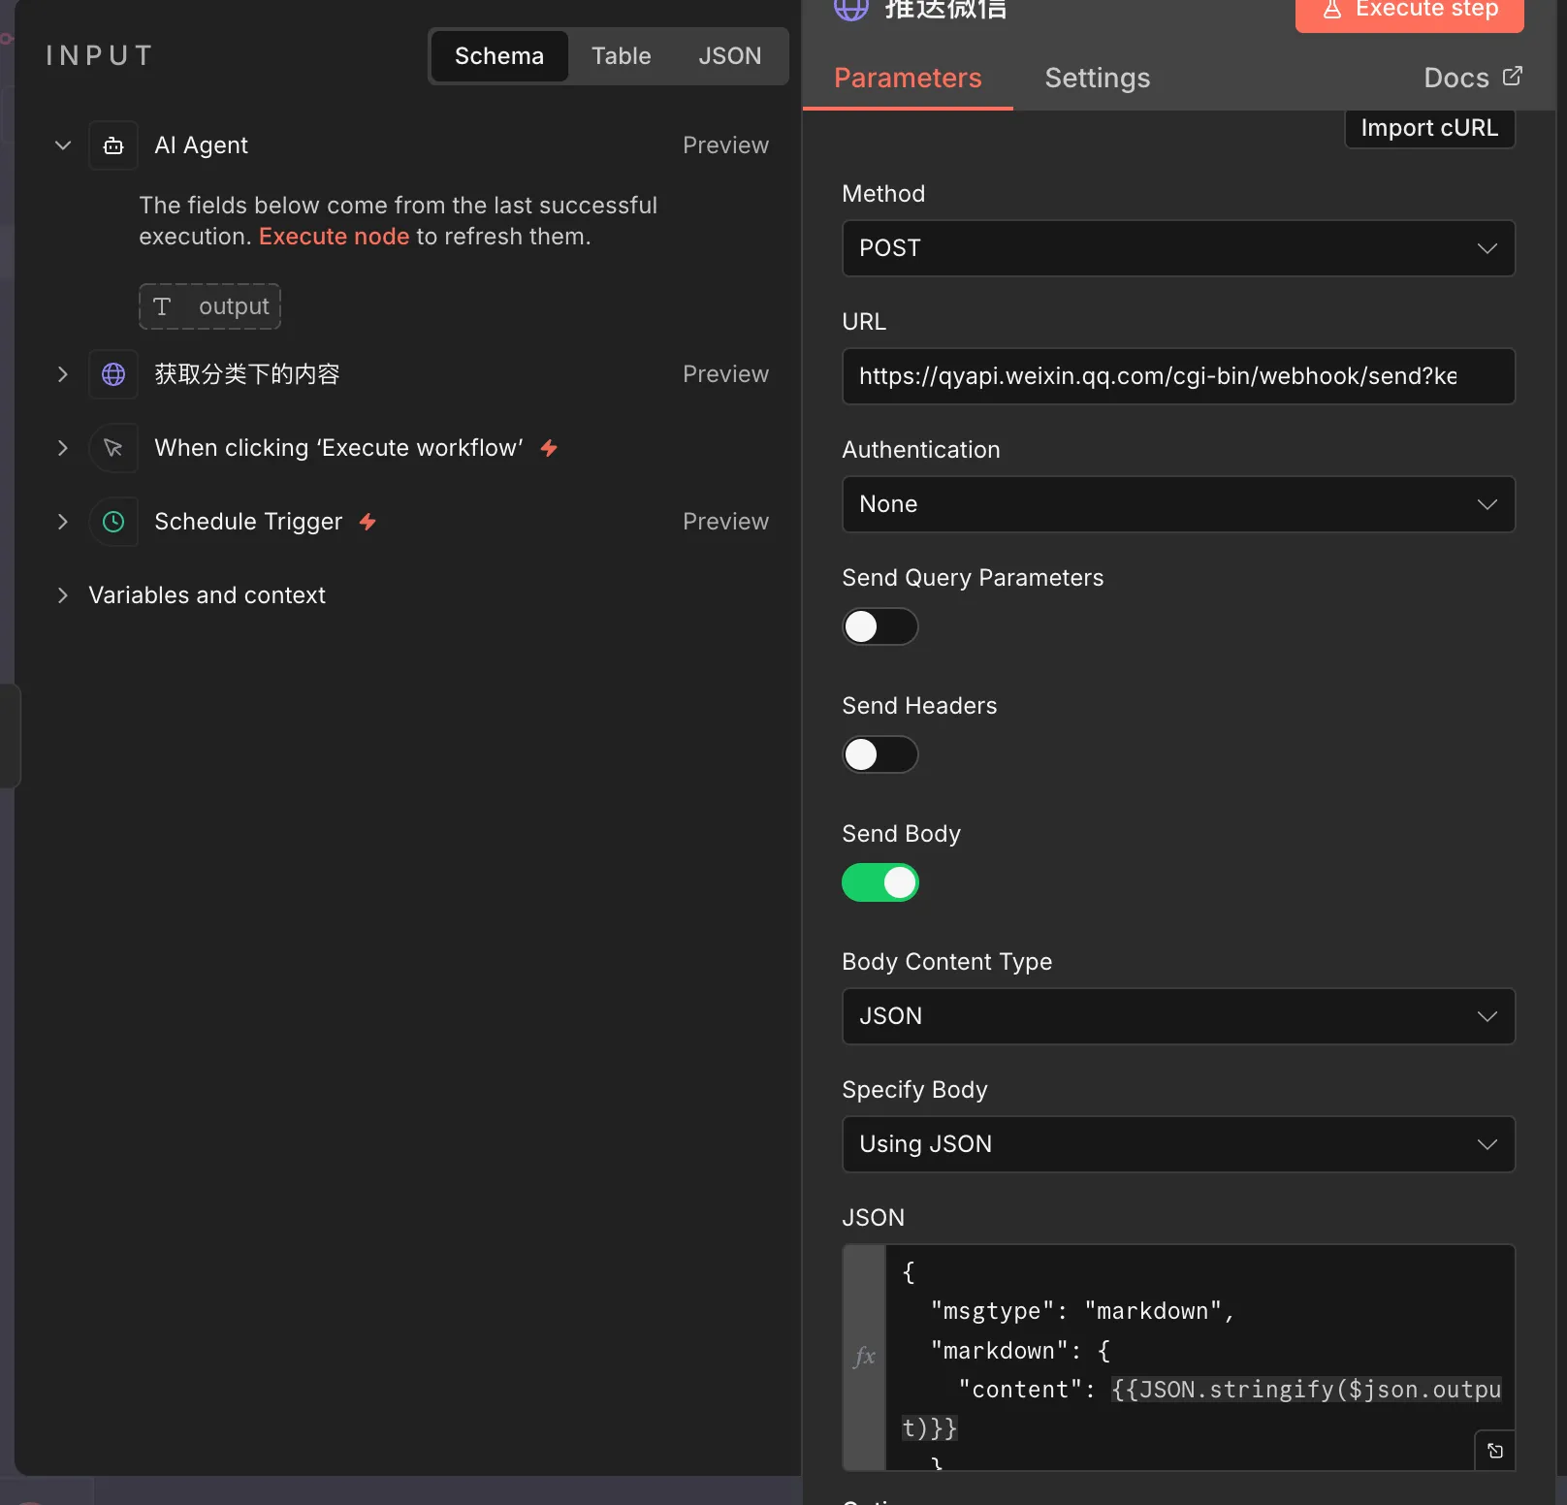
Task: Click the Docs external link icon
Action: tap(1512, 77)
